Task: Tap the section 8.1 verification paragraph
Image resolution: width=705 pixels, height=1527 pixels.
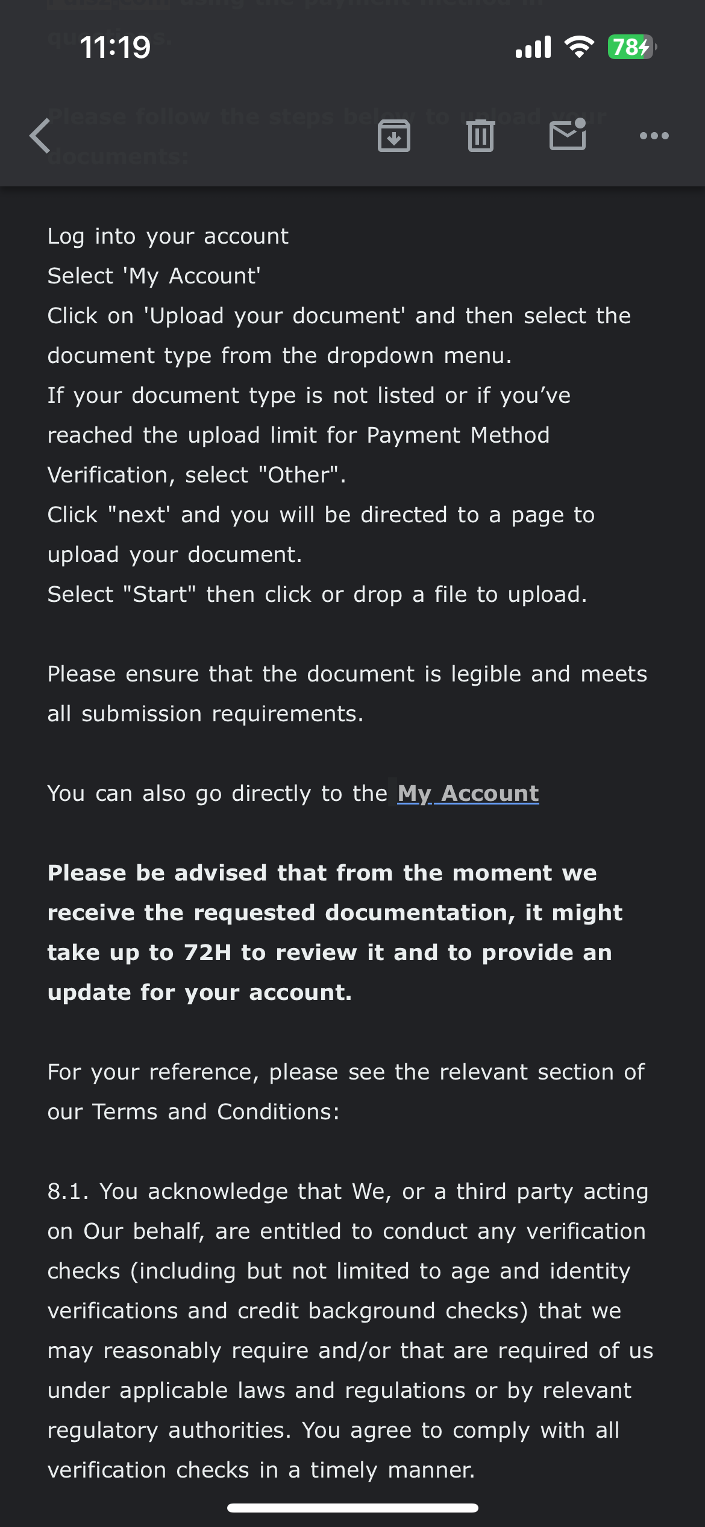Action: [x=349, y=1330]
